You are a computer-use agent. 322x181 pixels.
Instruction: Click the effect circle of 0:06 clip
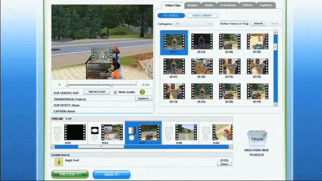[169, 138]
